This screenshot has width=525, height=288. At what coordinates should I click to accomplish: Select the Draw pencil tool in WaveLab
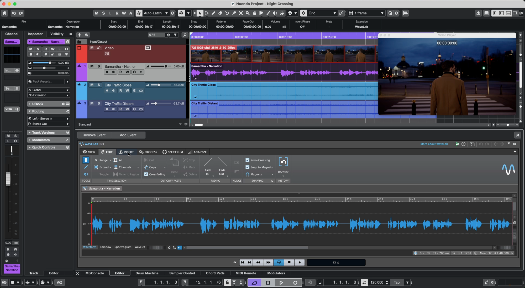coord(86,167)
